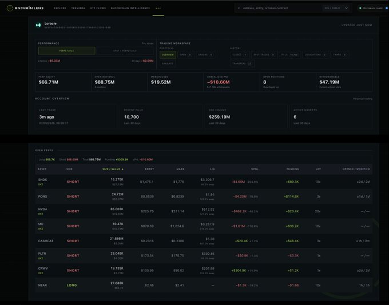Screen dimensions: 389x305
Task: Expand the search scope dropdown chevron
Action: tap(346, 8)
